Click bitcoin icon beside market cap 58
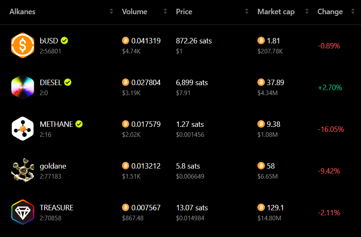 [261, 166]
